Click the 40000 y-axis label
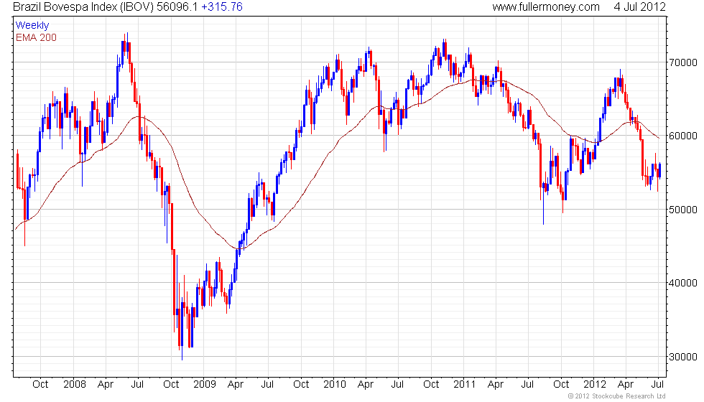704x402 pixels. 683,283
